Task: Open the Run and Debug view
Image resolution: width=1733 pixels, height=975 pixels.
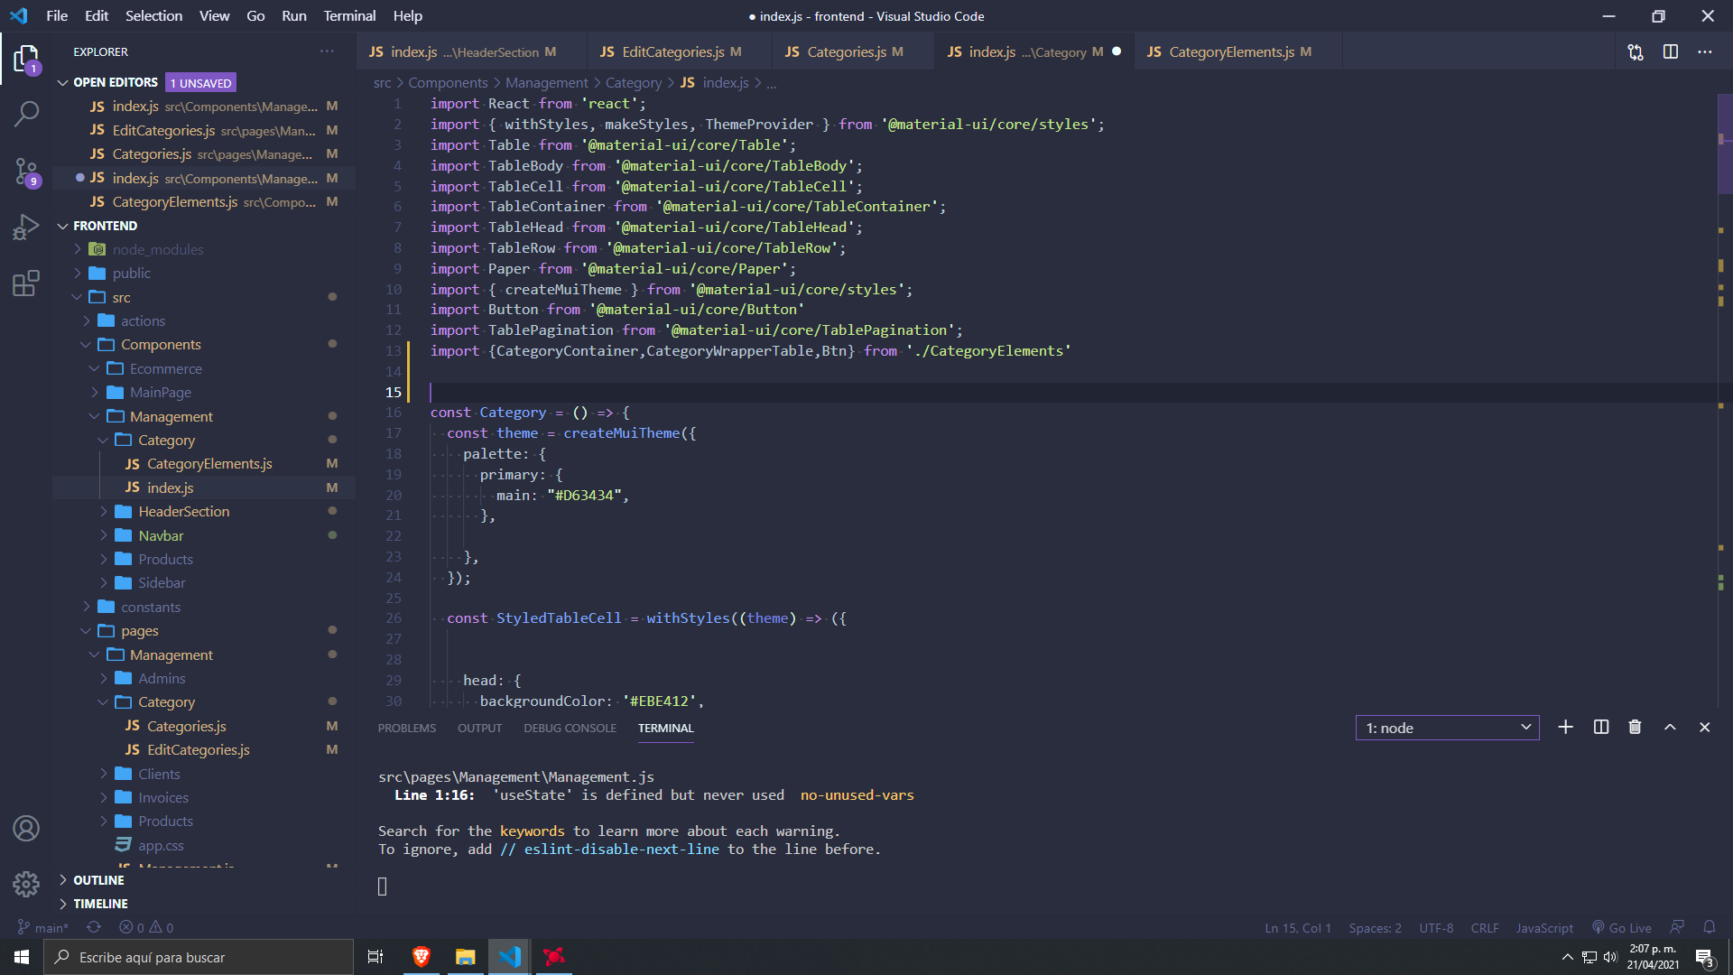Action: tap(26, 227)
